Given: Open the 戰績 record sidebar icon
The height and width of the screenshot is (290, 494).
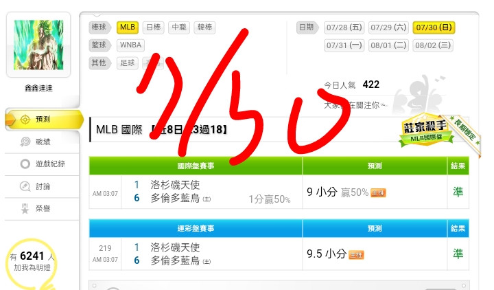Looking at the screenshot, I should (x=25, y=142).
